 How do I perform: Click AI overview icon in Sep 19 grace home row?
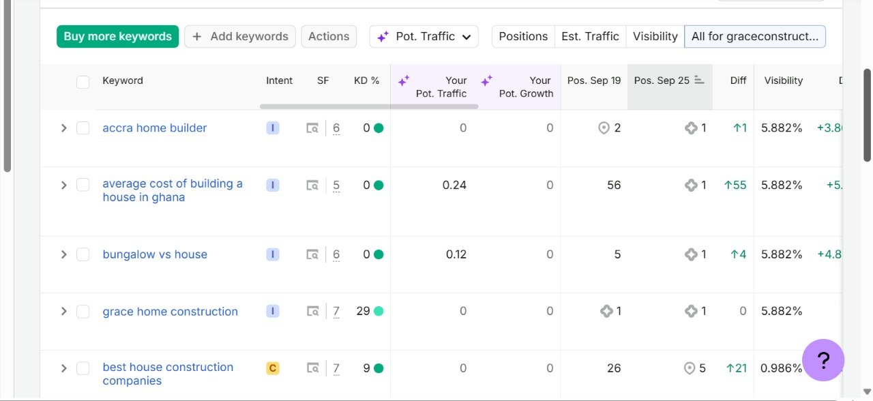[606, 311]
